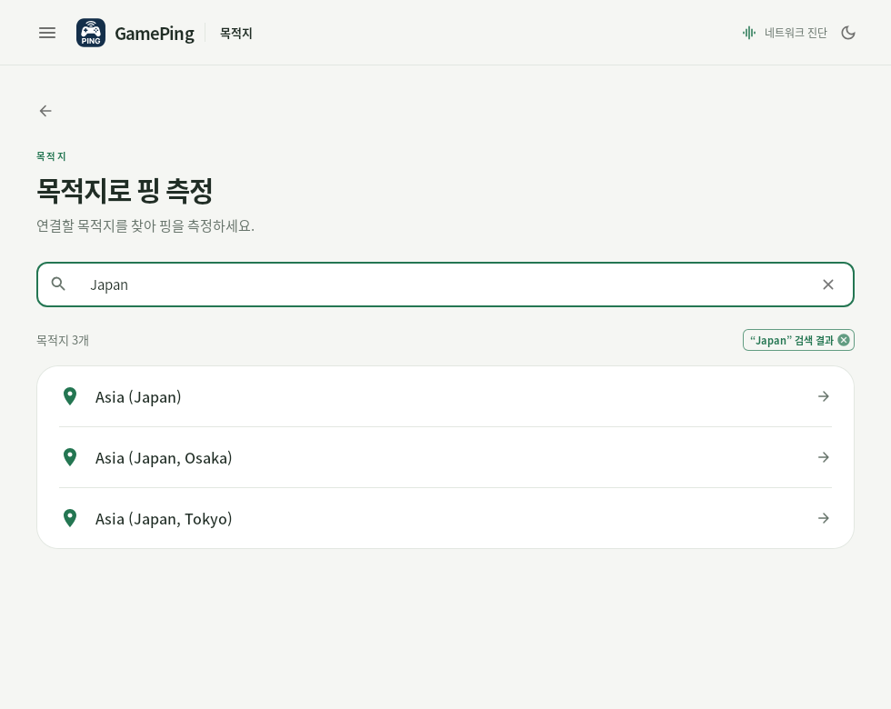Viewport: 891px width, 709px height.
Task: Select the Asia (Japan, Tokyo) destination label
Action: (164, 519)
